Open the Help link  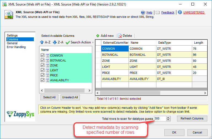click(x=149, y=12)
